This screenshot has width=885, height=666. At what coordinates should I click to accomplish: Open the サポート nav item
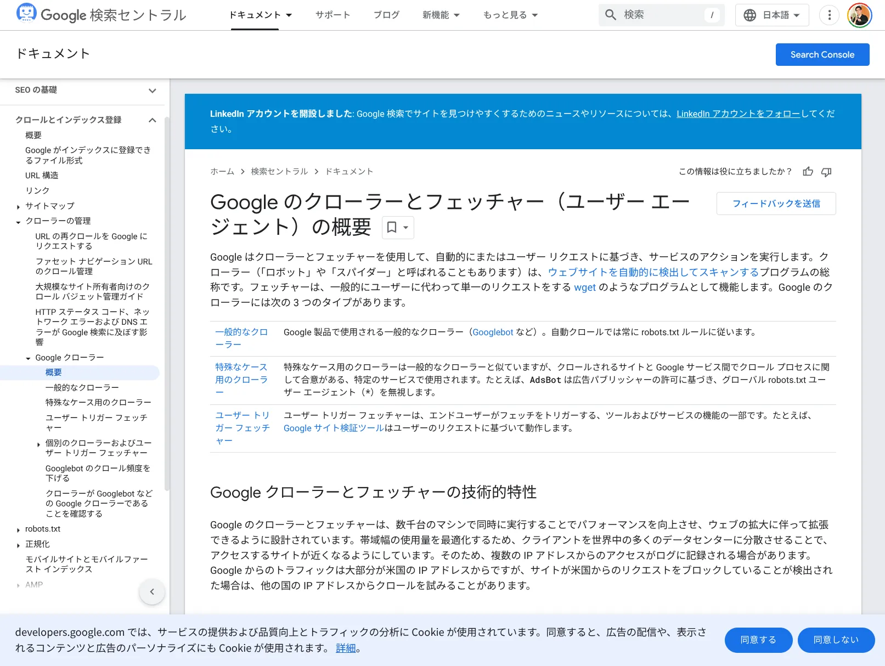click(332, 15)
